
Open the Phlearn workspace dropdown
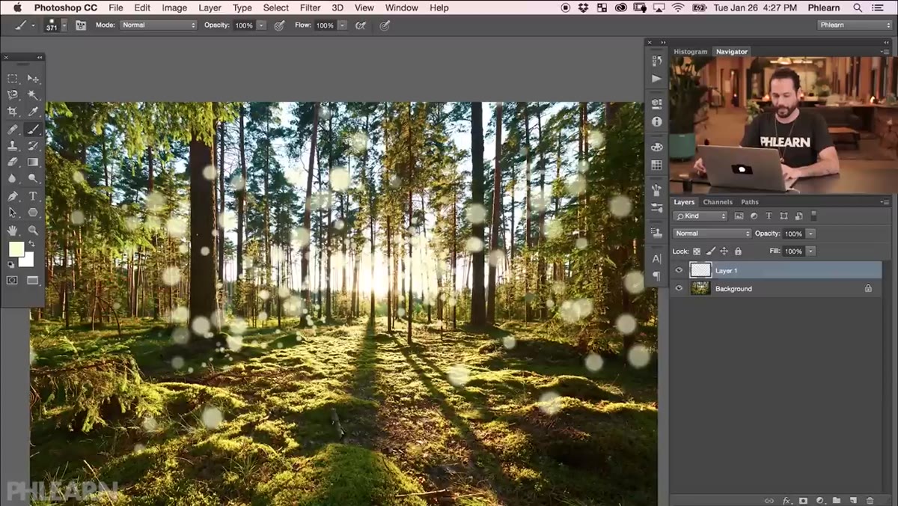(x=854, y=25)
